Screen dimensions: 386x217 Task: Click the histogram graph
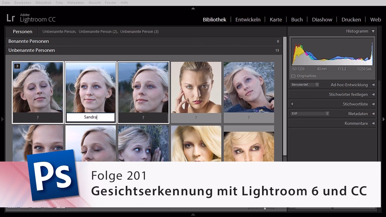332,52
